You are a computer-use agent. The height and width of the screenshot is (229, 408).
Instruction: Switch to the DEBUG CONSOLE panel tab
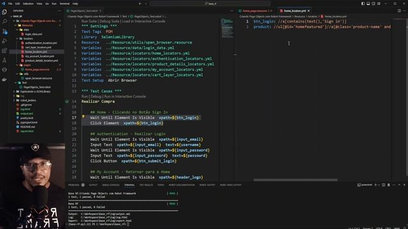(110, 185)
